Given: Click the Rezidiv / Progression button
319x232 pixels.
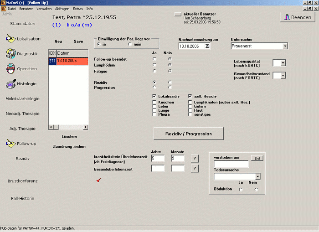Looking at the screenshot, I should pyautogui.click(x=188, y=134).
